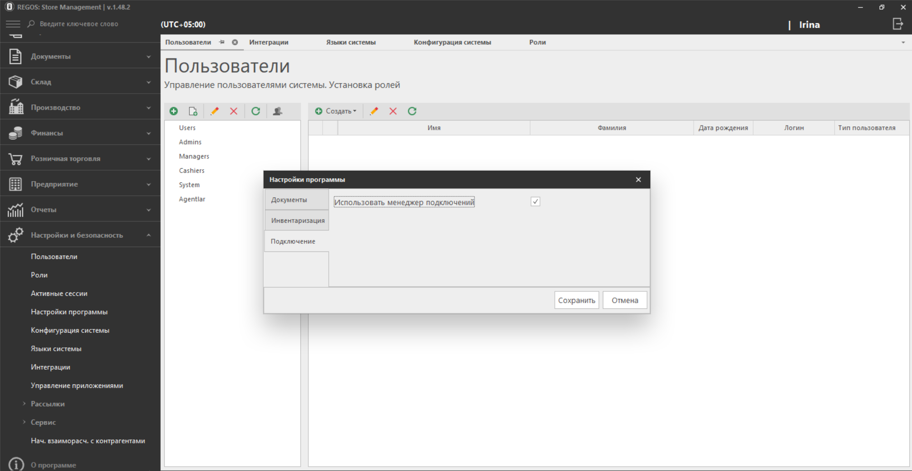Click the user silhouette icon in toolbar
Image resolution: width=912 pixels, height=471 pixels.
click(x=277, y=111)
